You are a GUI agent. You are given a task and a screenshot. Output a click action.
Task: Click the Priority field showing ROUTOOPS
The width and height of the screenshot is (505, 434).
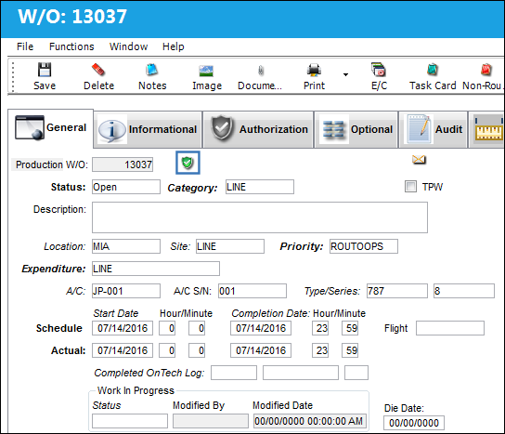364,246
